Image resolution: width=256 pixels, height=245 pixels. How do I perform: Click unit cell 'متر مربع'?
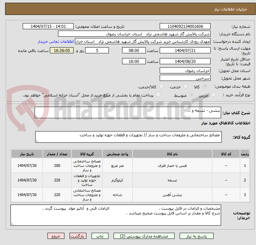(117, 165)
